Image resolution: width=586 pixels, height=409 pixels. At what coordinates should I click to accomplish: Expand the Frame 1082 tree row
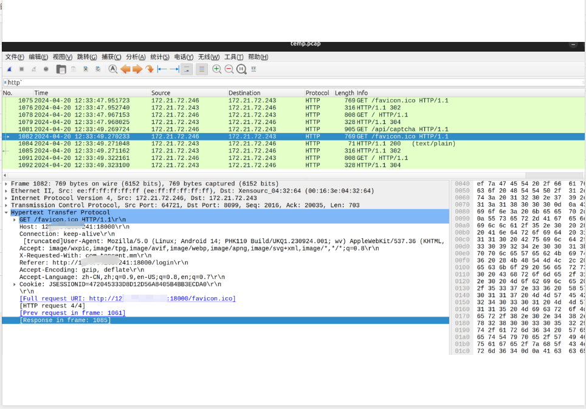6,184
